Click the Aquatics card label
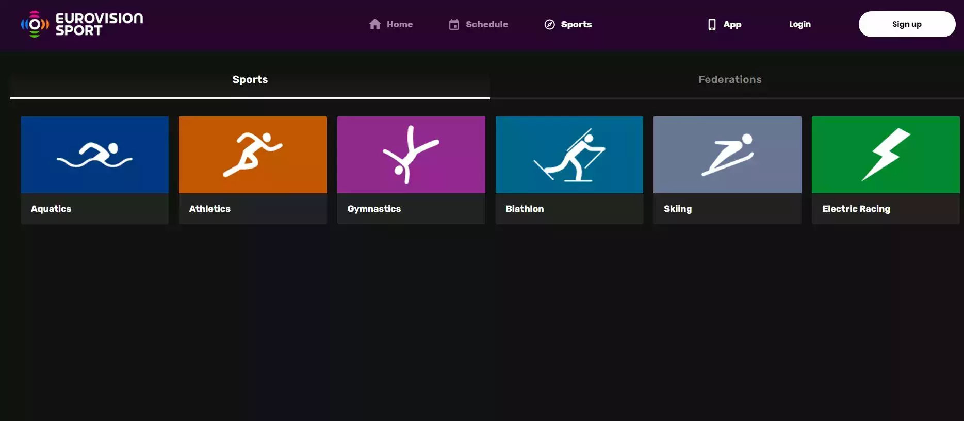Viewport: 964px width, 421px height. 51,209
